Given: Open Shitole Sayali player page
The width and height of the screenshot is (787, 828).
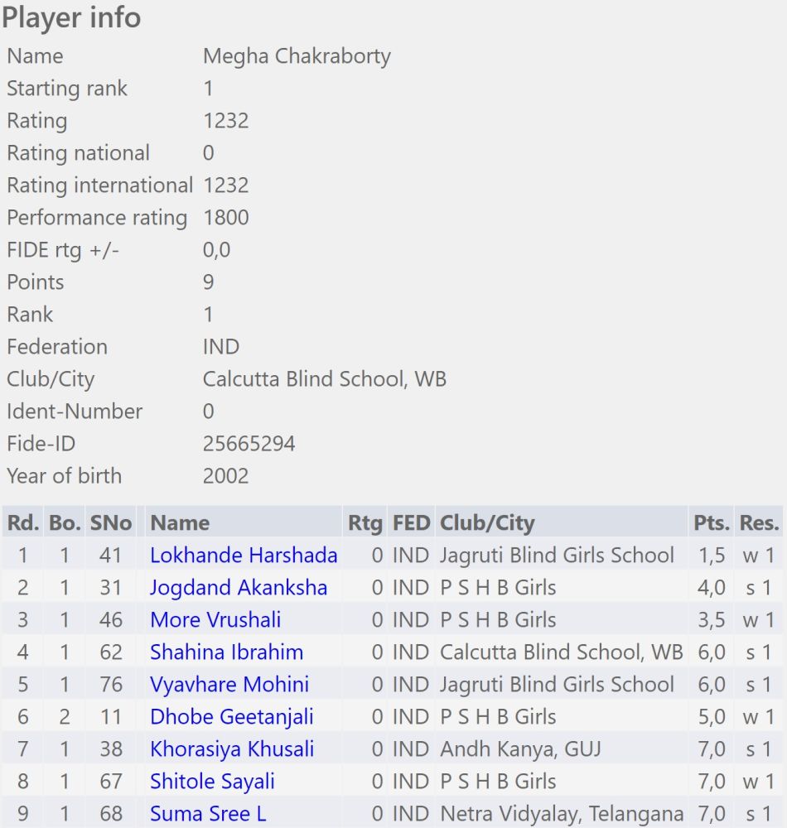Looking at the screenshot, I should click(x=212, y=781).
